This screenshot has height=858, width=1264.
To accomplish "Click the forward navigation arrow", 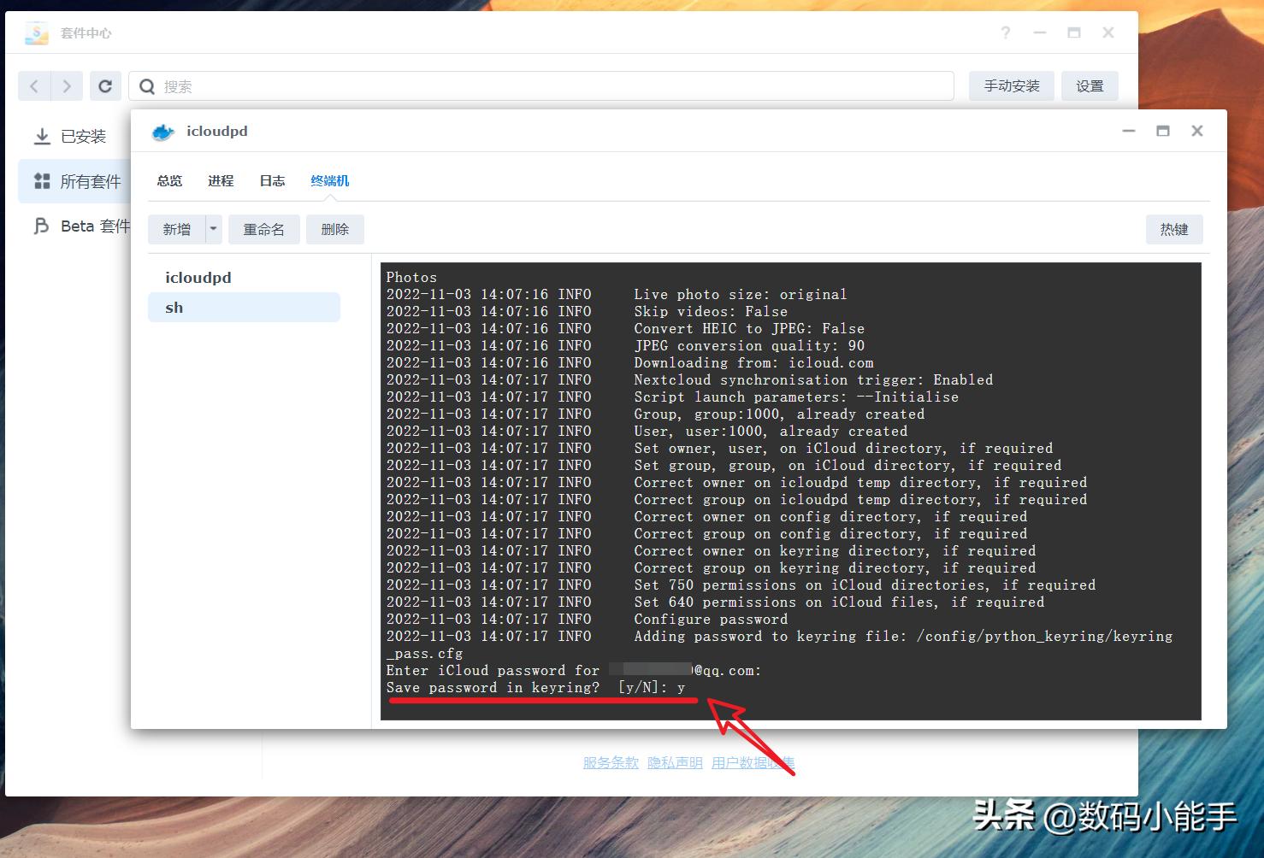I will 68,85.
